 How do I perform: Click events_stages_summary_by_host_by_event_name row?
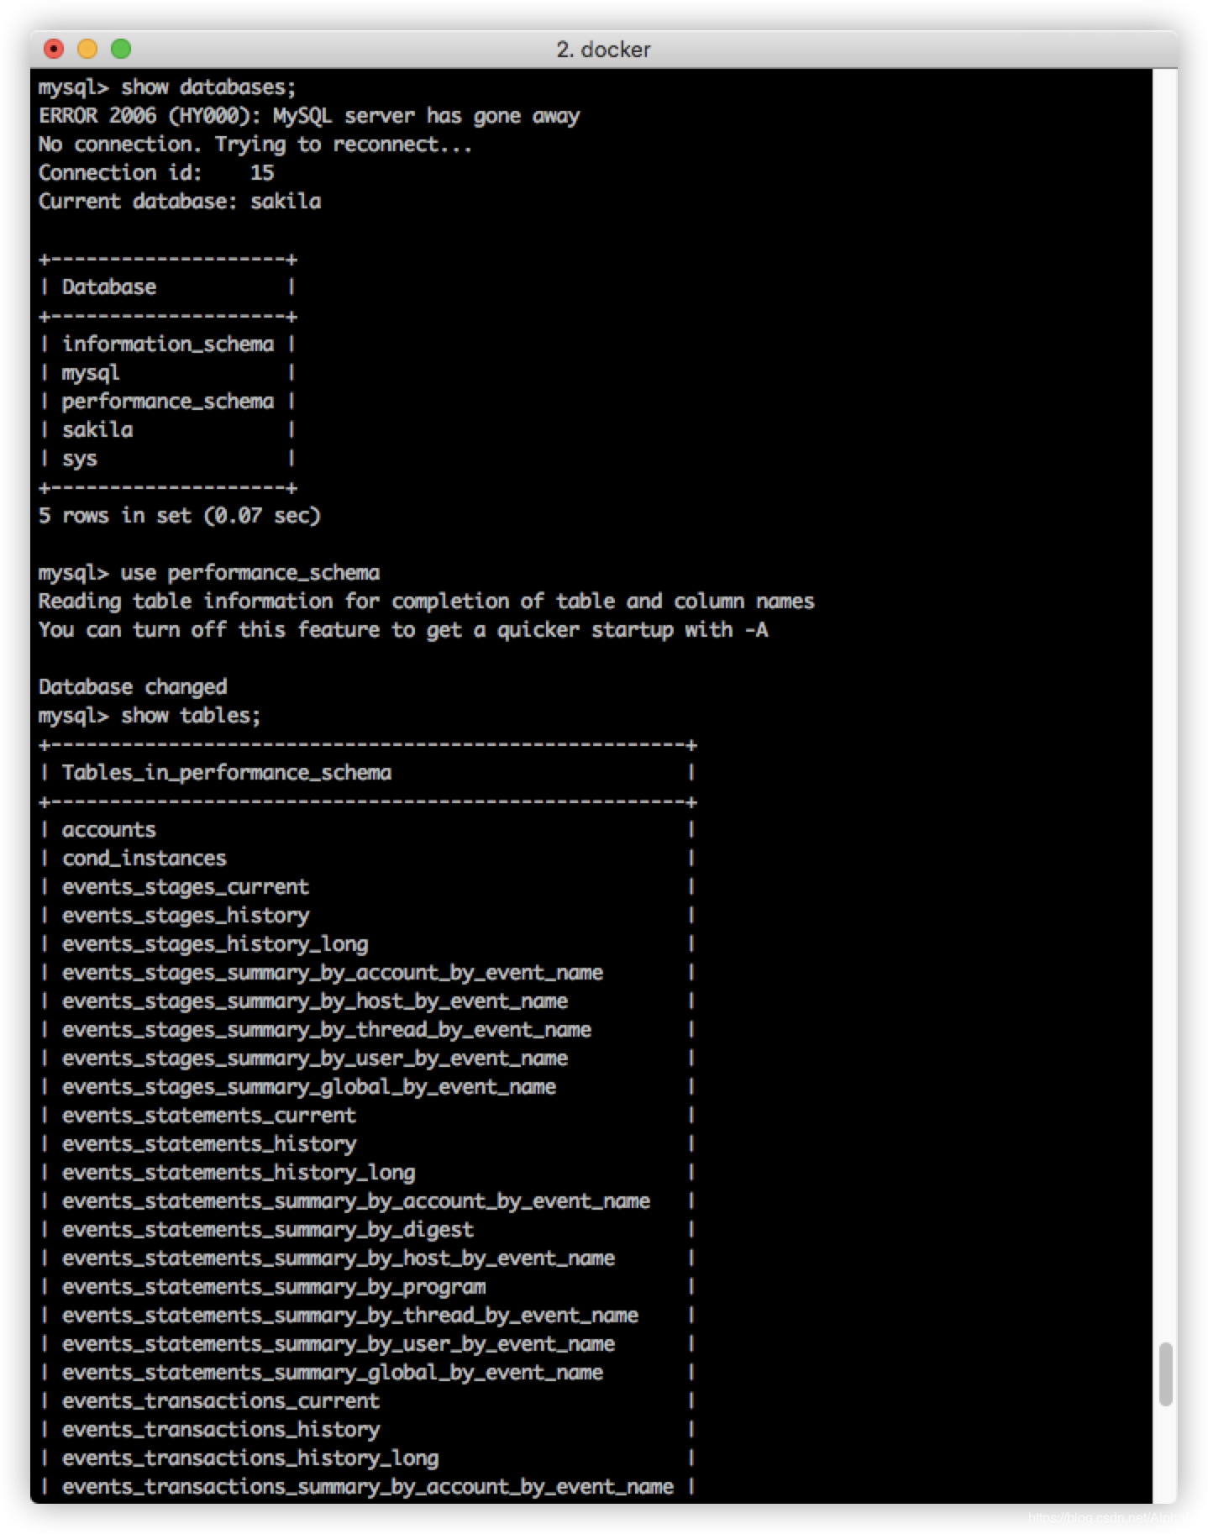(x=368, y=1001)
